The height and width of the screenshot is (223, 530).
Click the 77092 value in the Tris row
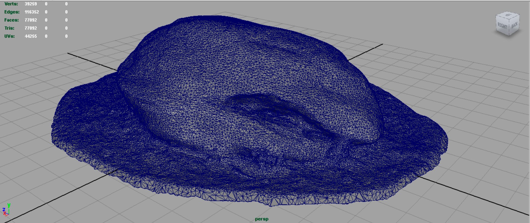31,28
